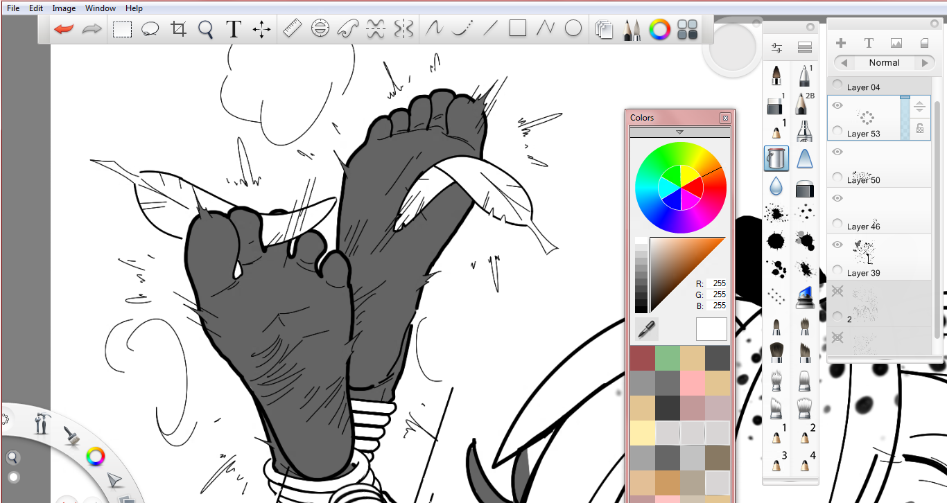This screenshot has height=503, width=947.
Task: Switch to next blend mode arrow
Action: [x=924, y=62]
